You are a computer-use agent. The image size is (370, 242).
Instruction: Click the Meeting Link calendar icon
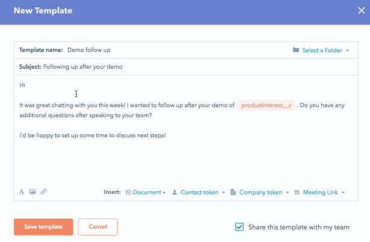(297, 192)
